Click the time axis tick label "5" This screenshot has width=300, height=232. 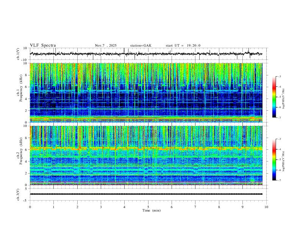coord(148,207)
